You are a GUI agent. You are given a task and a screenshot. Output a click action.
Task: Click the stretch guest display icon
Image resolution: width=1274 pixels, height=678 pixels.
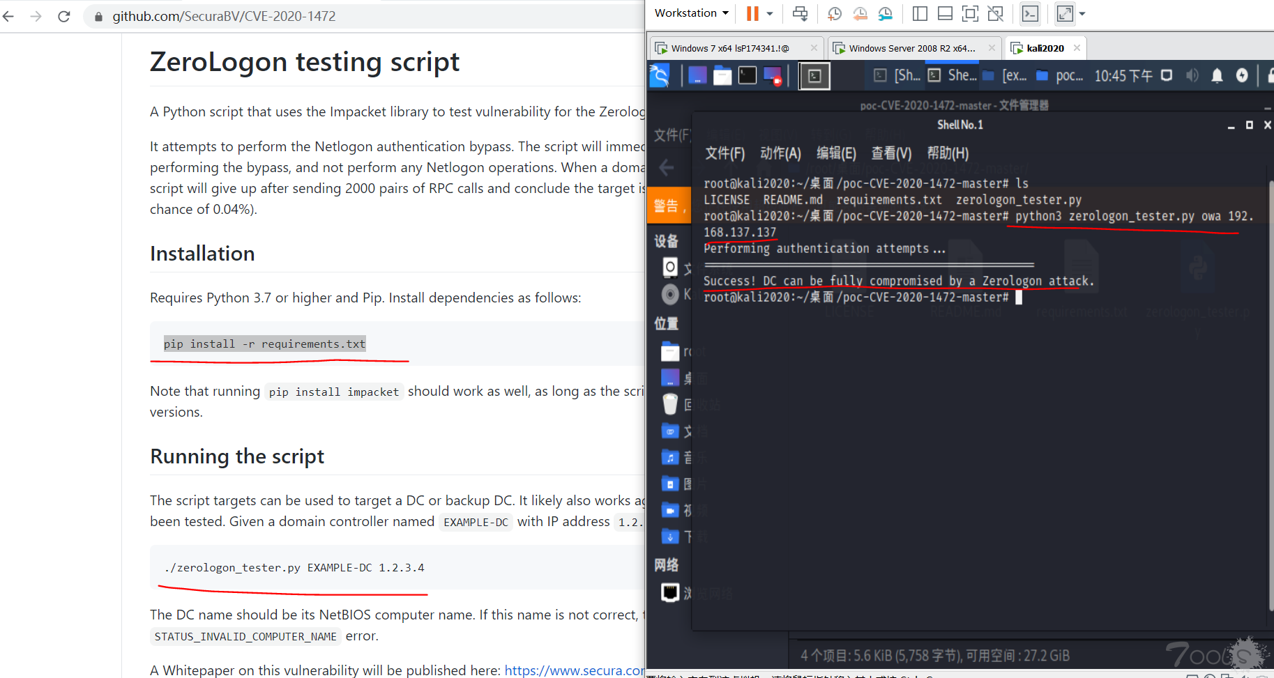click(x=1065, y=13)
